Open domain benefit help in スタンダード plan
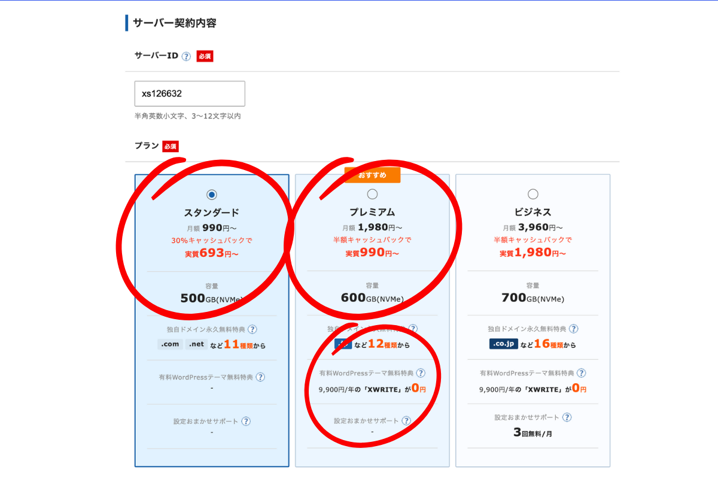718x479 pixels. (x=252, y=329)
